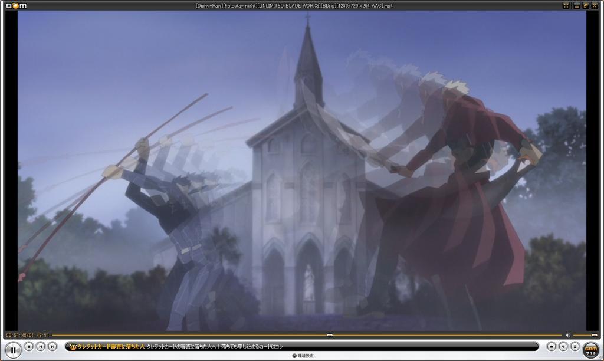Maximize the GOM Player window

[x=586, y=5]
